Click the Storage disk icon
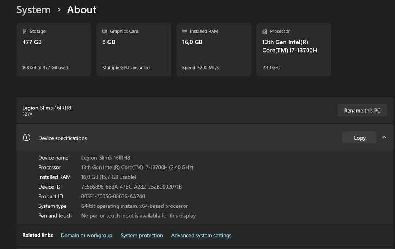 (x=24, y=32)
